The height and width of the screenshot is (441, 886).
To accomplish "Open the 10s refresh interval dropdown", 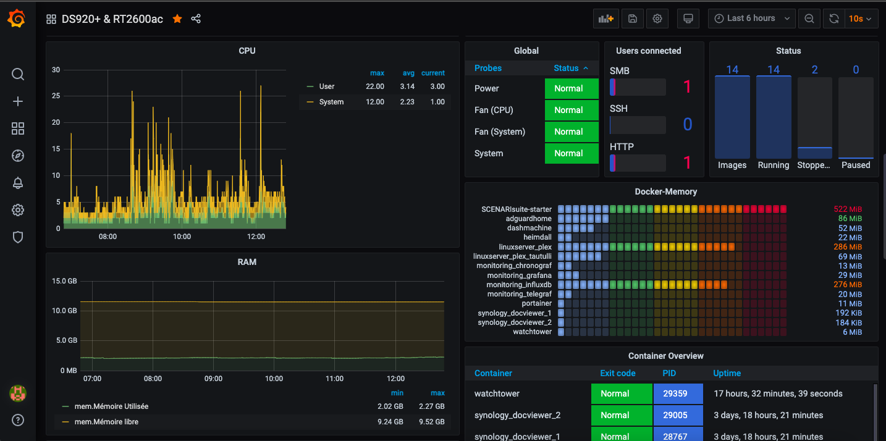I will [861, 19].
